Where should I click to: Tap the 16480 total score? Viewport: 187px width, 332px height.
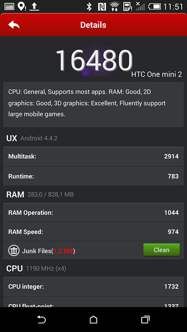click(94, 61)
